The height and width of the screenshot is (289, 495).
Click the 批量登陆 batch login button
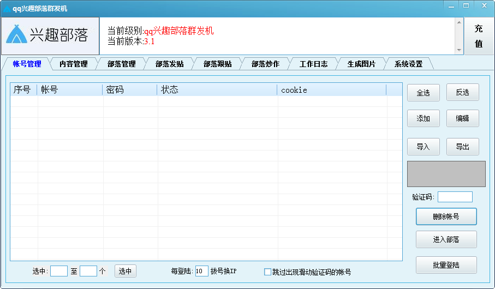click(x=446, y=265)
